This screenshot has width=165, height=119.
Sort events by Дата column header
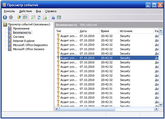(89, 31)
